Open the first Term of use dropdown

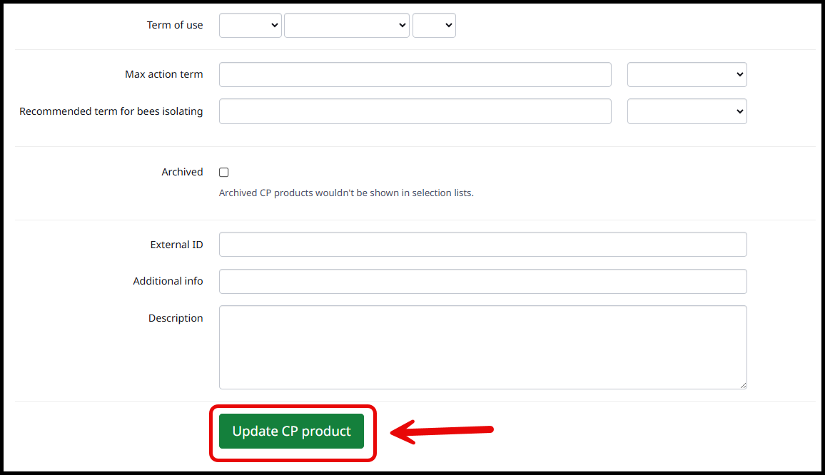click(250, 25)
